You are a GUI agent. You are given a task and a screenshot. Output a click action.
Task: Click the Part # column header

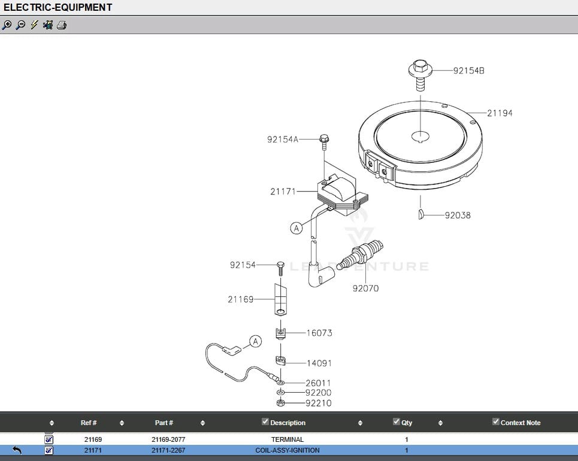pyautogui.click(x=164, y=423)
